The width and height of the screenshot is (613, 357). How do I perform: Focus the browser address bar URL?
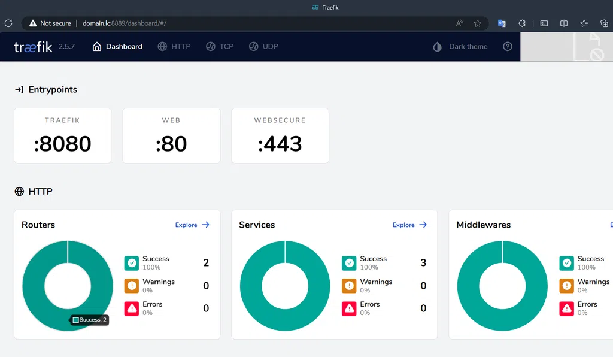tap(125, 23)
